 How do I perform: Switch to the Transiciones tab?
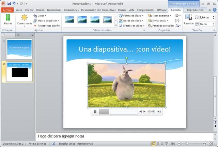(x=54, y=10)
